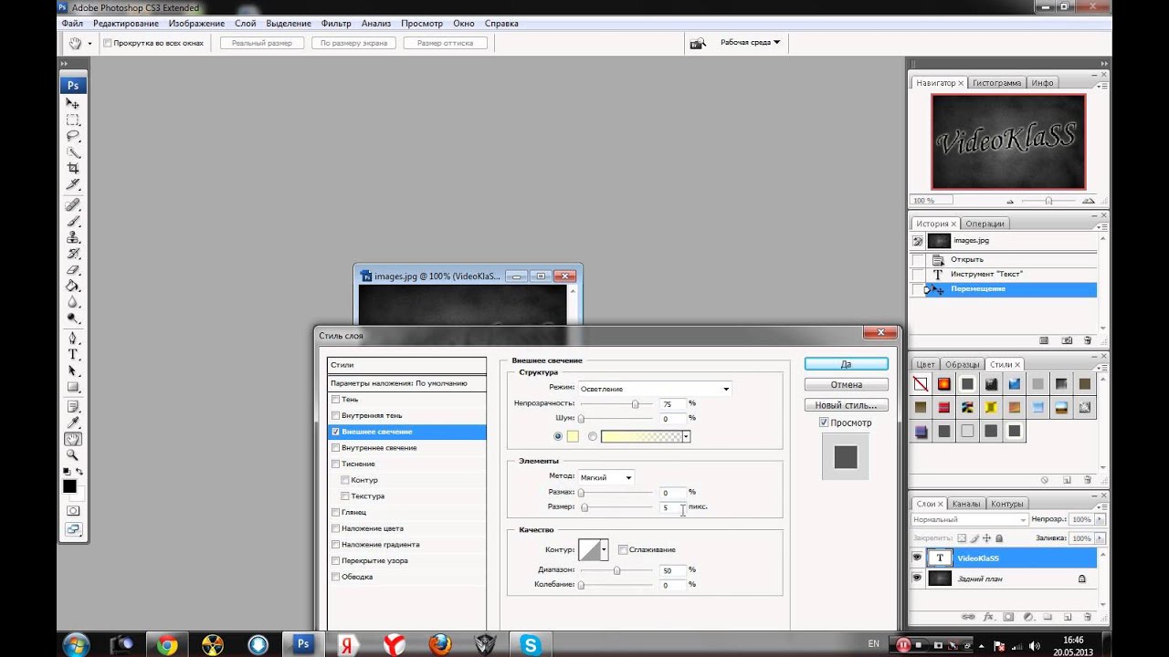Select the gradient glow radio button
Viewport: 1169px width, 657px height.
tap(593, 436)
